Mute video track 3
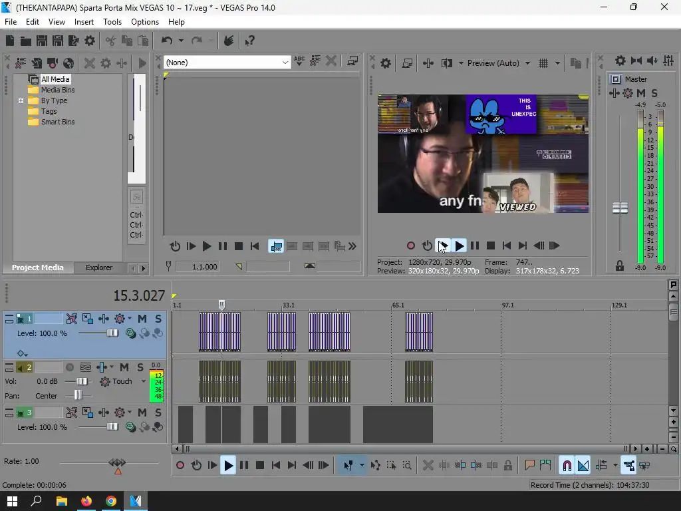 click(x=142, y=413)
